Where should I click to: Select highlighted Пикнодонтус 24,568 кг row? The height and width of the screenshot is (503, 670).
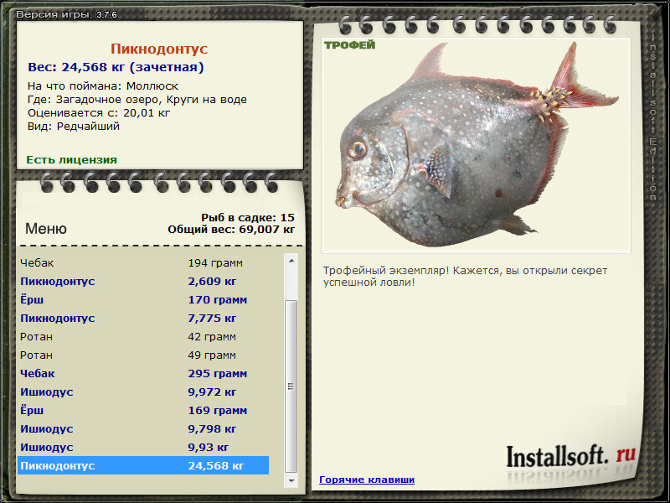[x=143, y=465]
